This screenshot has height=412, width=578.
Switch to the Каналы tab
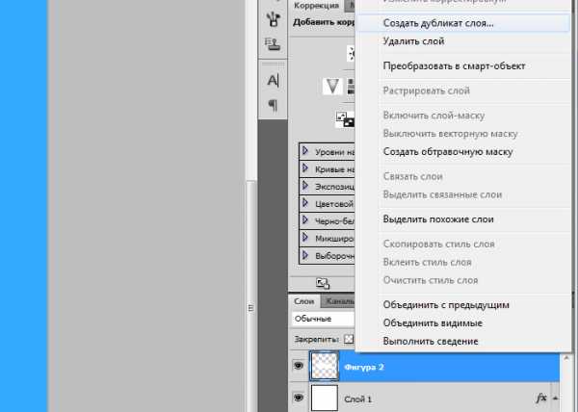(338, 301)
